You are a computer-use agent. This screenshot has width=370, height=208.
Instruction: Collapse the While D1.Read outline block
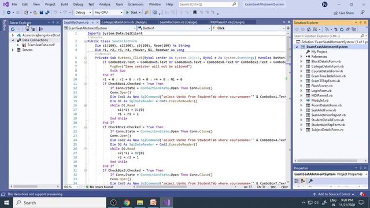click(86, 105)
